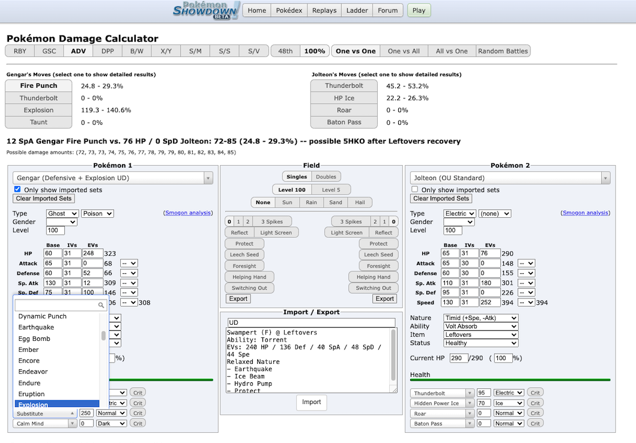Toggle Pokémon 2 Only show imported sets checkbox
Image resolution: width=636 pixels, height=443 pixels.
(414, 189)
